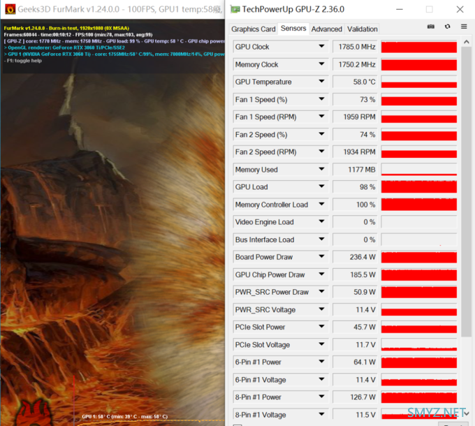This screenshot has width=475, height=426.
Task: Click the GPU Temperature history graph
Action: coord(419,82)
